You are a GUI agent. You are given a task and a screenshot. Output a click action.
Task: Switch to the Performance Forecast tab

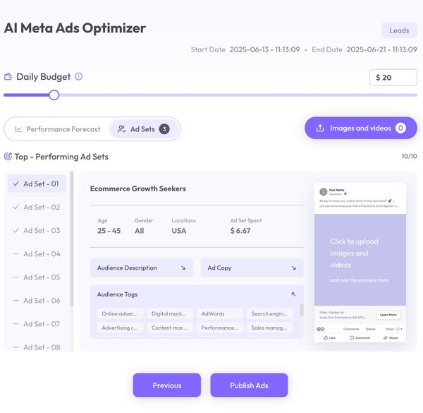57,129
